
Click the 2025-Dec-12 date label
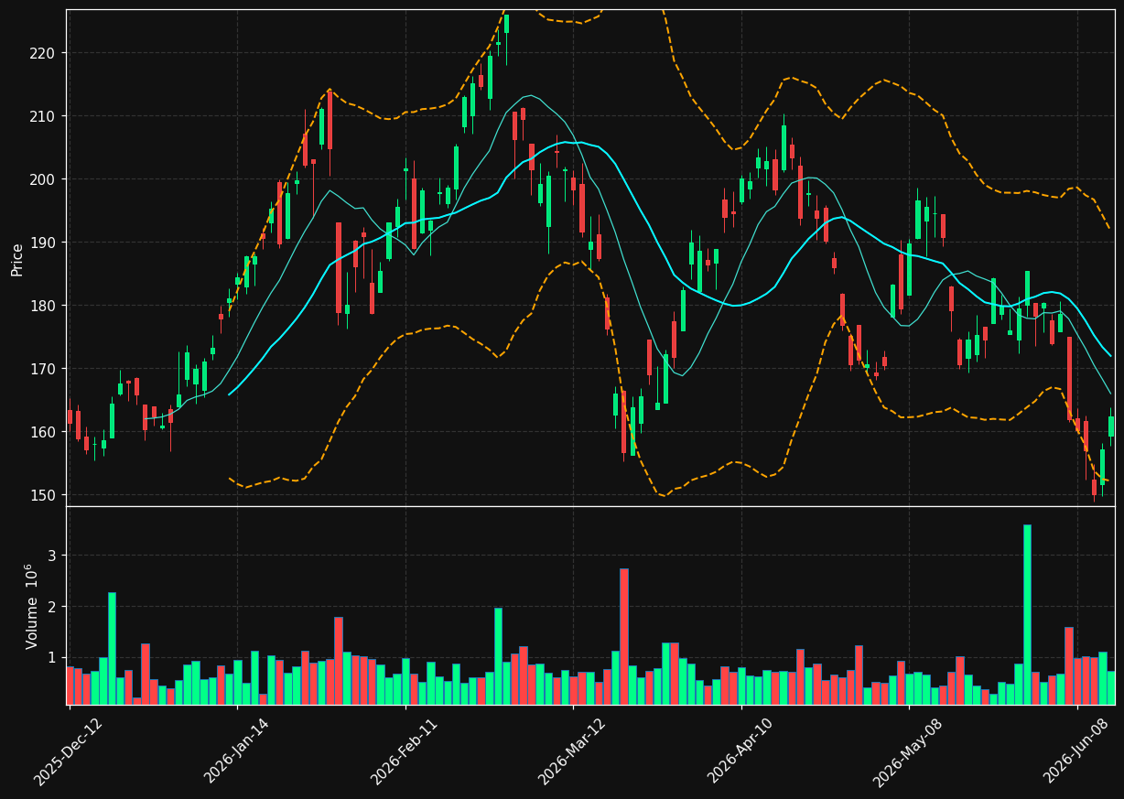pyautogui.click(x=68, y=750)
